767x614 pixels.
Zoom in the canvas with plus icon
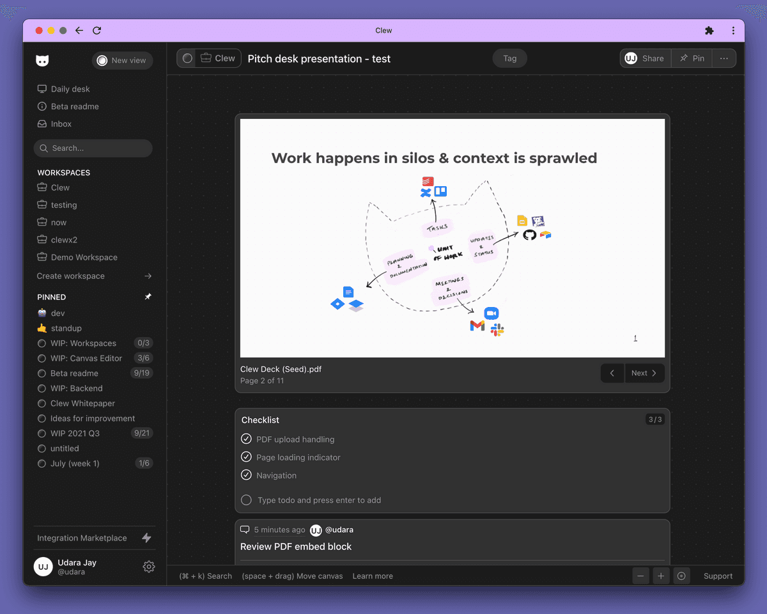(662, 576)
